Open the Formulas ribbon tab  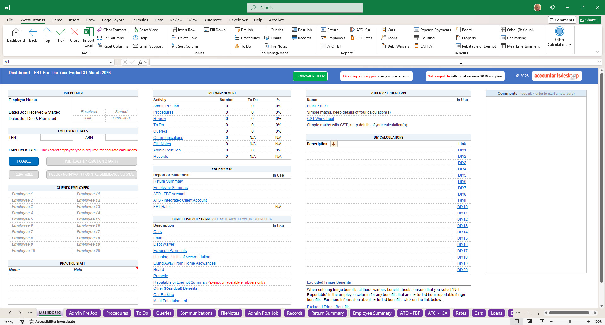click(140, 20)
